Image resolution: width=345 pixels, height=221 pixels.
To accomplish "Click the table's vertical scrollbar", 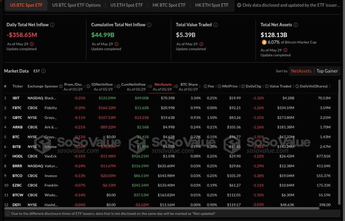I will (339, 142).
